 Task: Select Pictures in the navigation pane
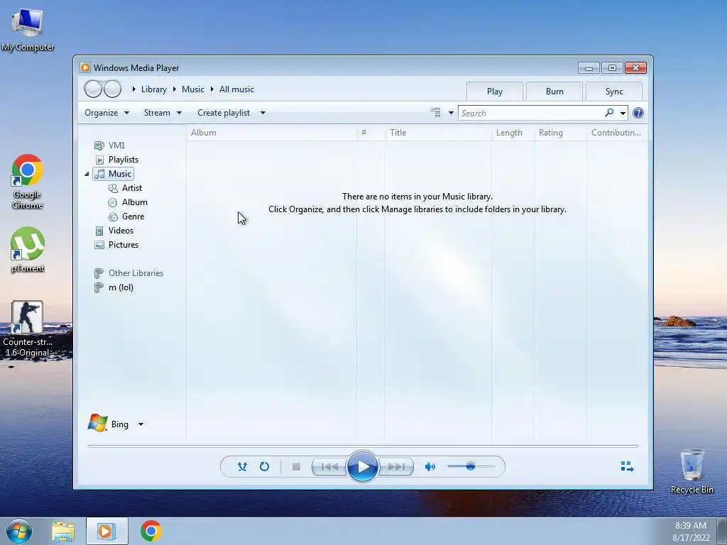(x=116, y=245)
